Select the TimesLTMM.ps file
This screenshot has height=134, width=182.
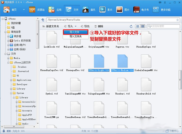tap(52, 110)
